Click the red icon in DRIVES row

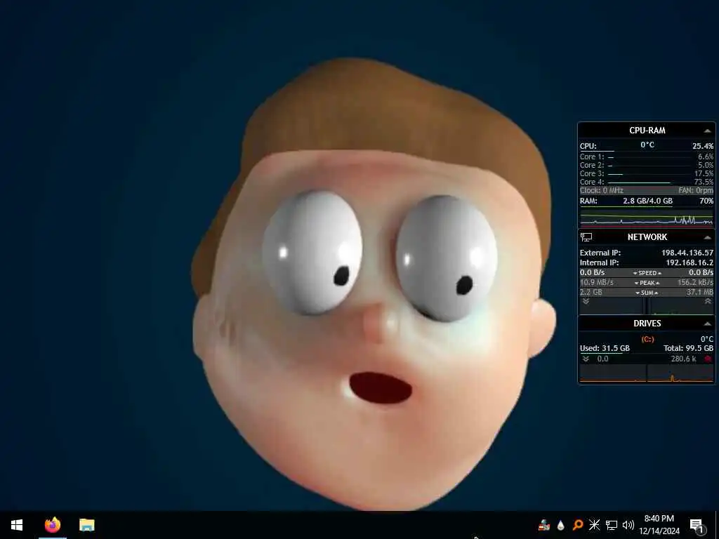point(708,359)
